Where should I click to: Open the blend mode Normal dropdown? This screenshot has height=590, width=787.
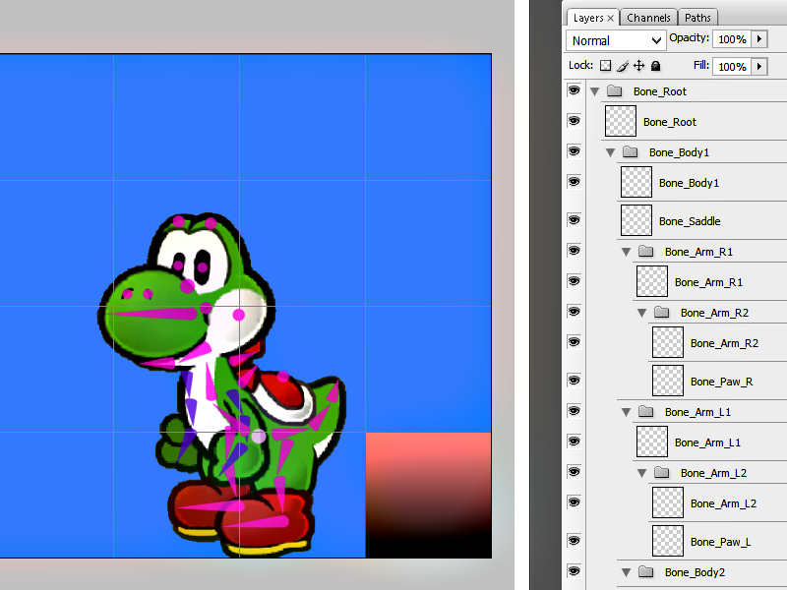tap(616, 40)
